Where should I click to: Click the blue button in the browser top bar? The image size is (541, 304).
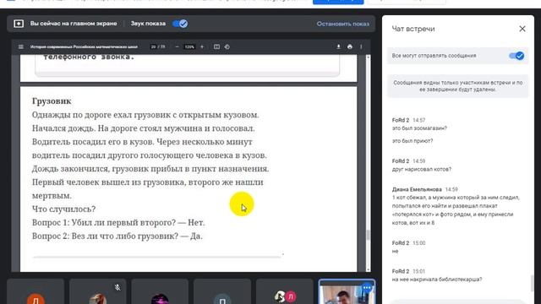coord(338,2)
